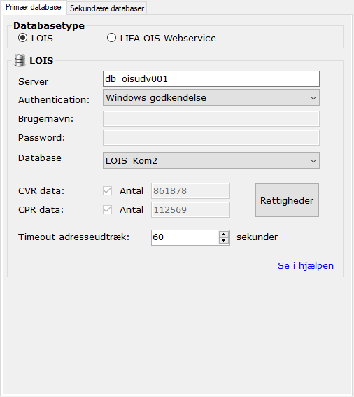The image size is (354, 397).
Task: Click the Timeout adresseudtræk label
Action: tap(73, 237)
